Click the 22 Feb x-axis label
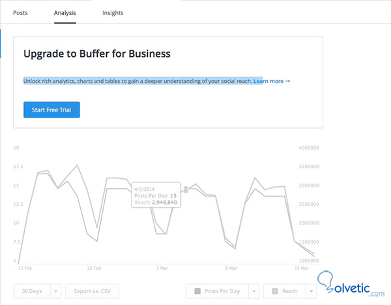391x305 pixels. pyautogui.click(x=94, y=268)
